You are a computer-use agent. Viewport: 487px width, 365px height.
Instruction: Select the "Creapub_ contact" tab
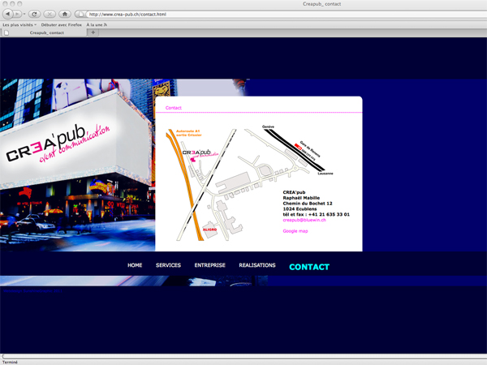(44, 32)
